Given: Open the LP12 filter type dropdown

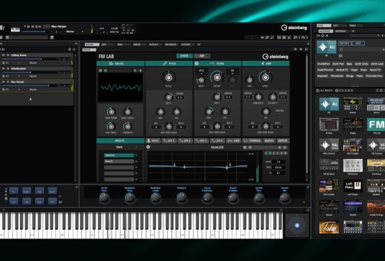Looking at the screenshot, I should coord(201,71).
